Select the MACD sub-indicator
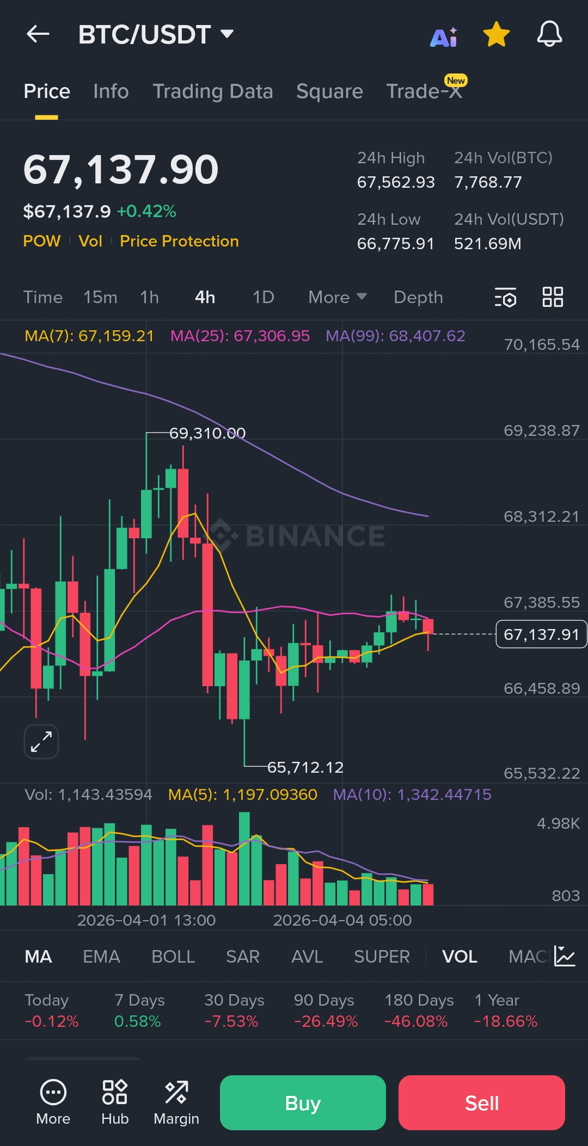The width and height of the screenshot is (588, 1146). point(528,957)
